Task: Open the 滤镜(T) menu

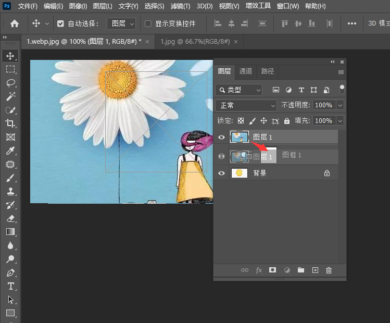Action: [x=180, y=6]
